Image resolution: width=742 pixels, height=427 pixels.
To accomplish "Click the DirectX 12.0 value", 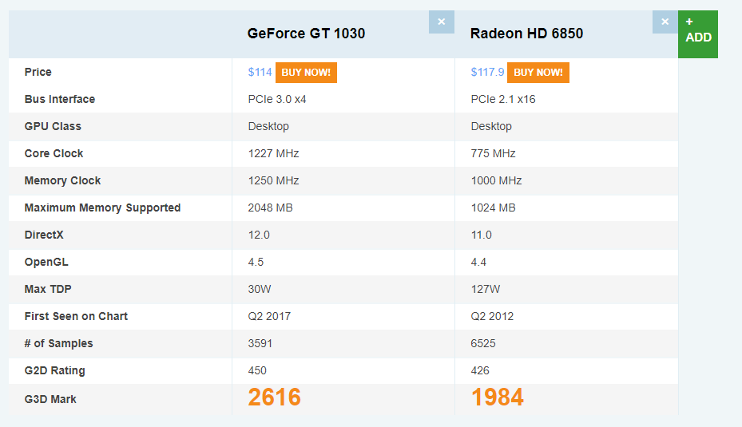I will coord(259,235).
